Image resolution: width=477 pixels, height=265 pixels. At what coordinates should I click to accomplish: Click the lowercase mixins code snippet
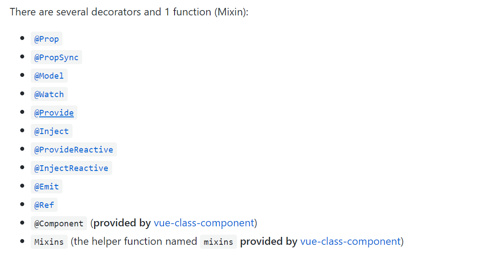pyautogui.click(x=218, y=242)
